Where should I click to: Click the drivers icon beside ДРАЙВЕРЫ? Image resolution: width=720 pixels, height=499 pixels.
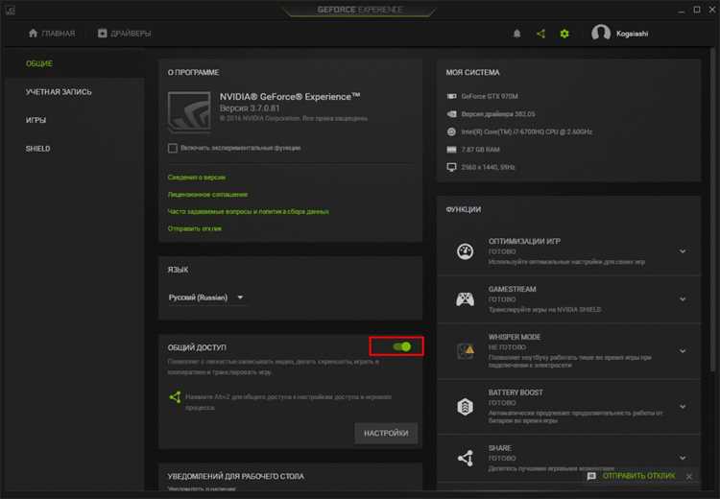point(102,33)
